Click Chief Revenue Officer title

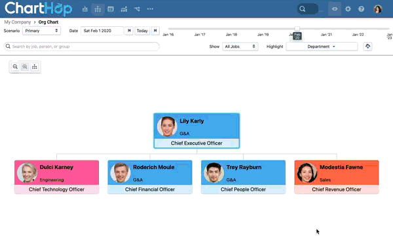click(337, 189)
